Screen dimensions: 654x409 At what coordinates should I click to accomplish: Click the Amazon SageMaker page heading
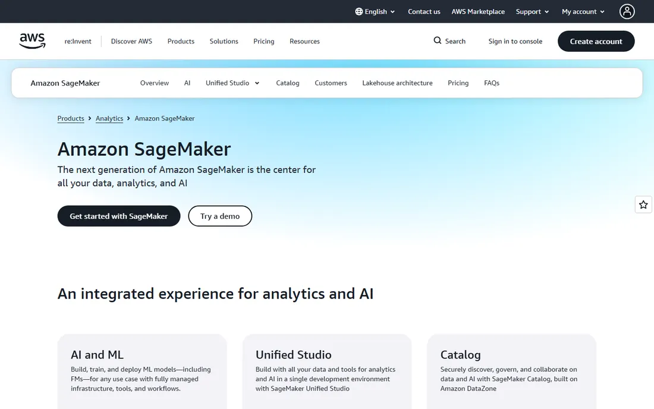(144, 149)
